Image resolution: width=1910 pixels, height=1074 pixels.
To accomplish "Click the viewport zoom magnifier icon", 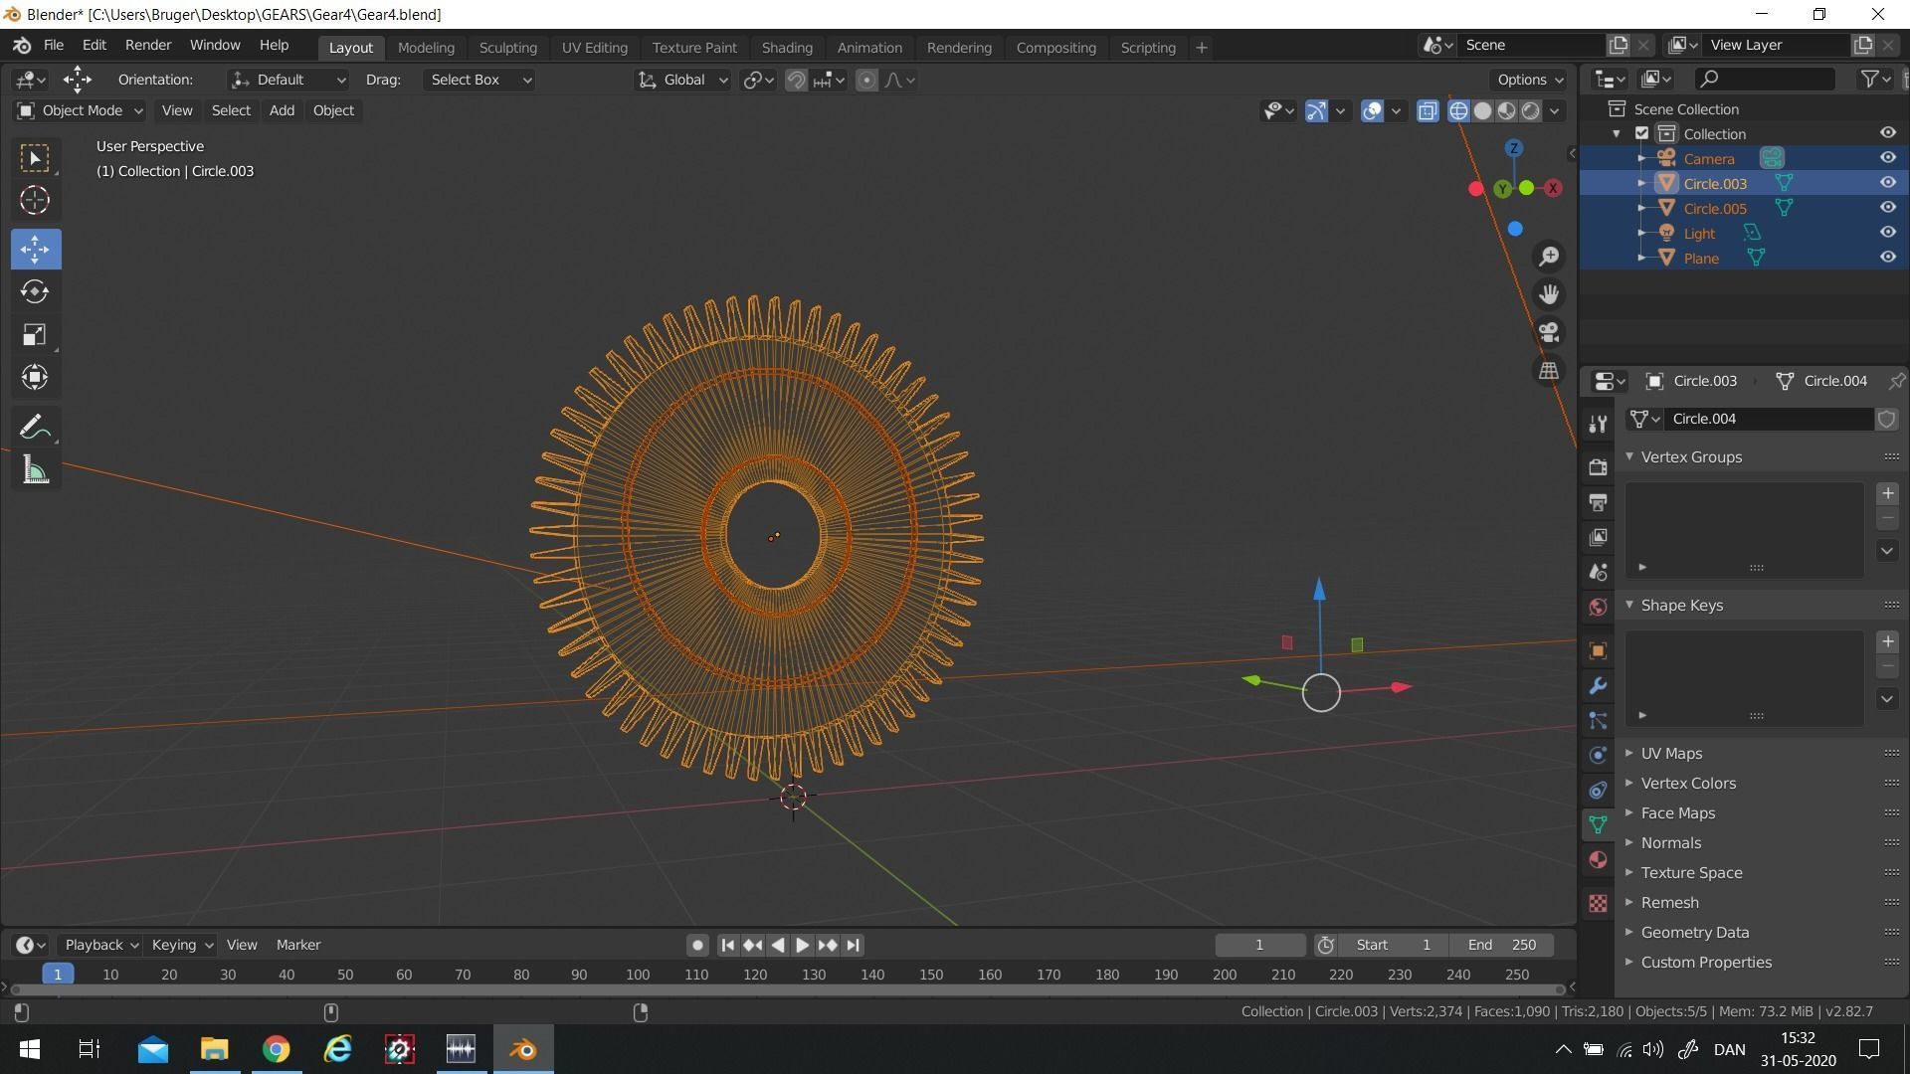I will tap(1549, 257).
